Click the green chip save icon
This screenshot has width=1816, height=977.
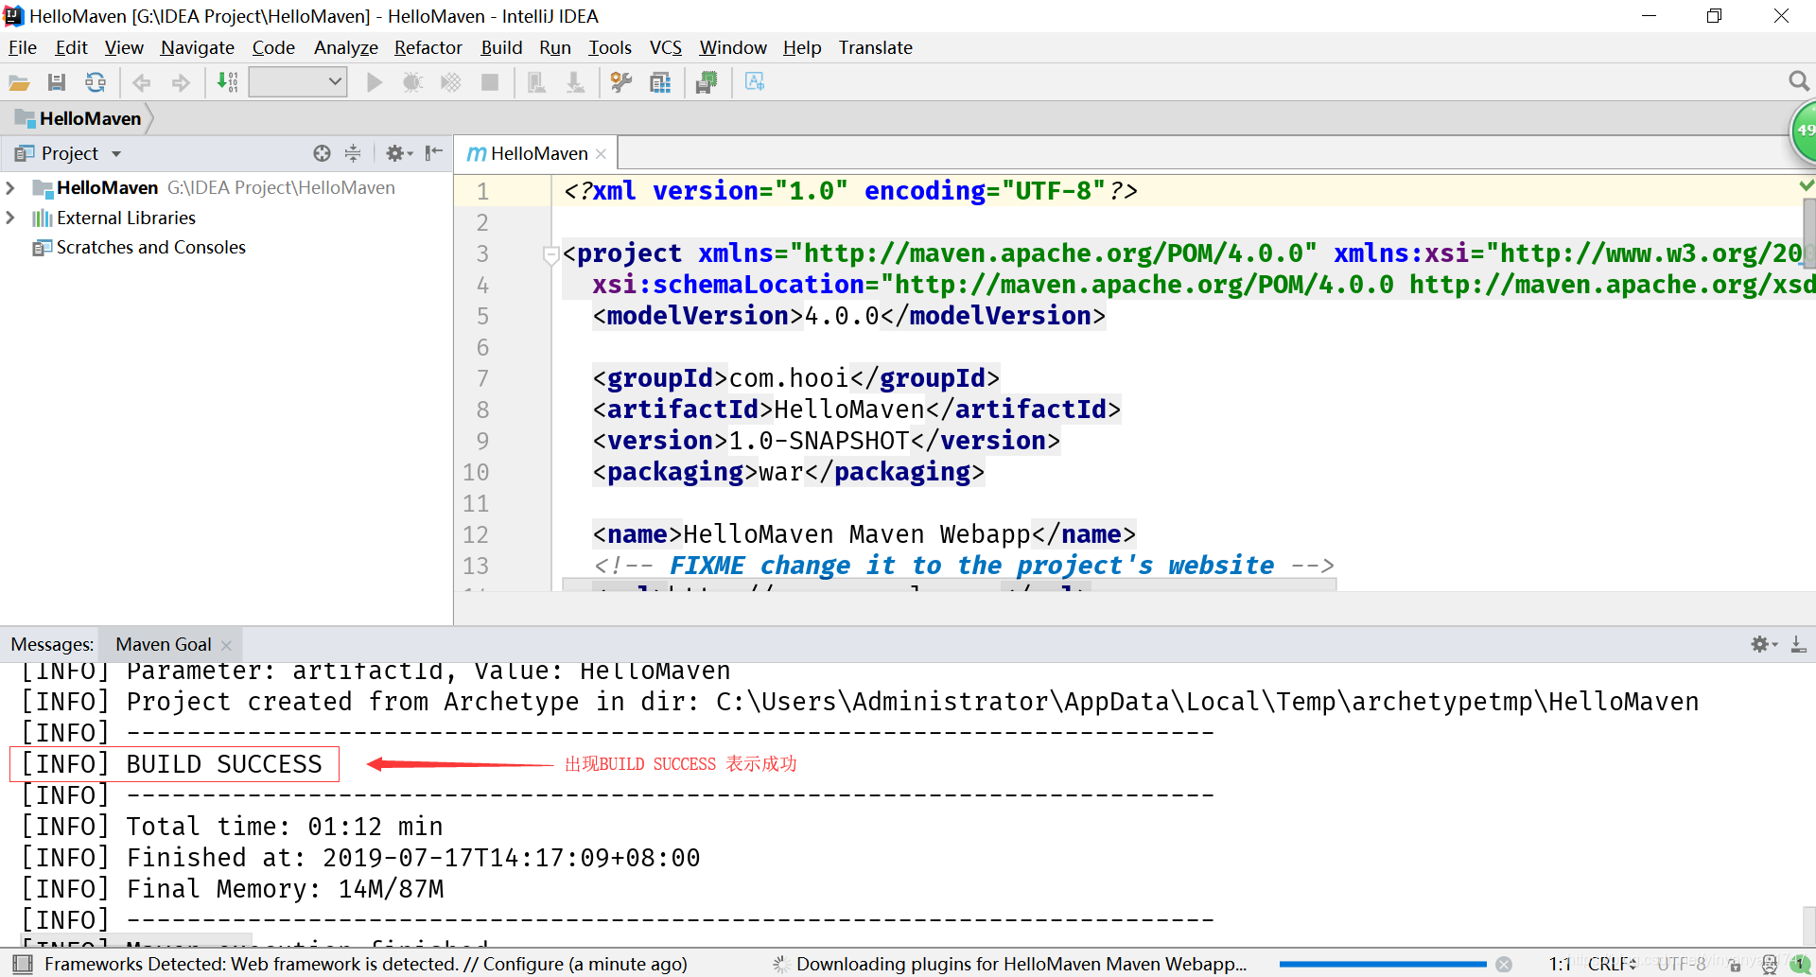(707, 83)
